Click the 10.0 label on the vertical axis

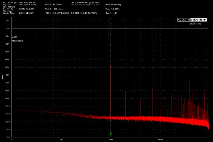(x=7, y=21)
